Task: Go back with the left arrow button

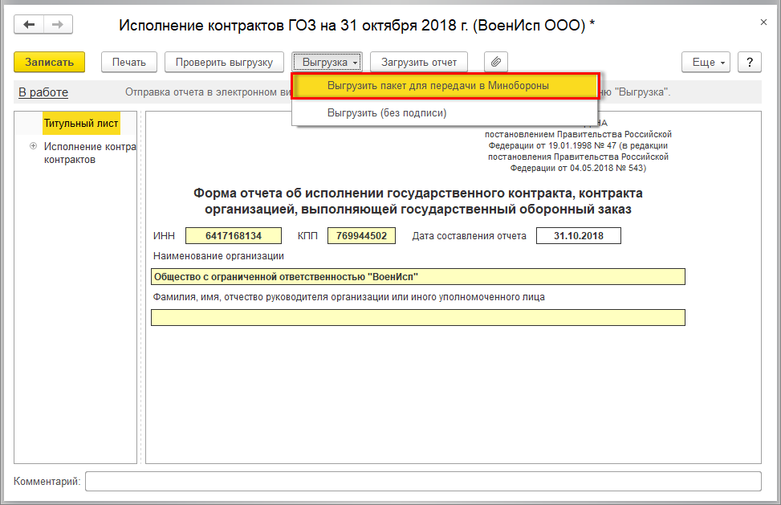Action: [29, 24]
